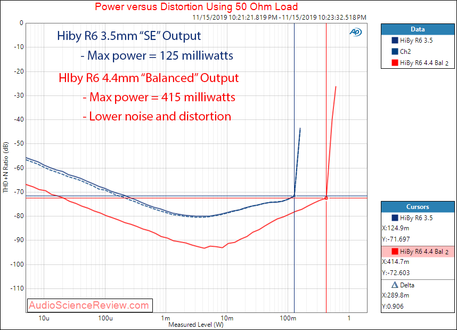The height and width of the screenshot is (330, 457).
Task: Click the 100m x-axis tick label
Action: pos(288,318)
